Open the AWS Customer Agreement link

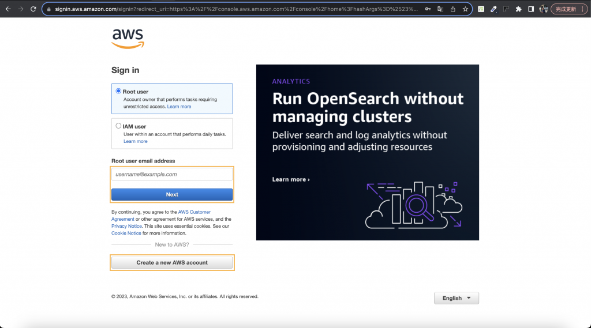pyautogui.click(x=161, y=216)
